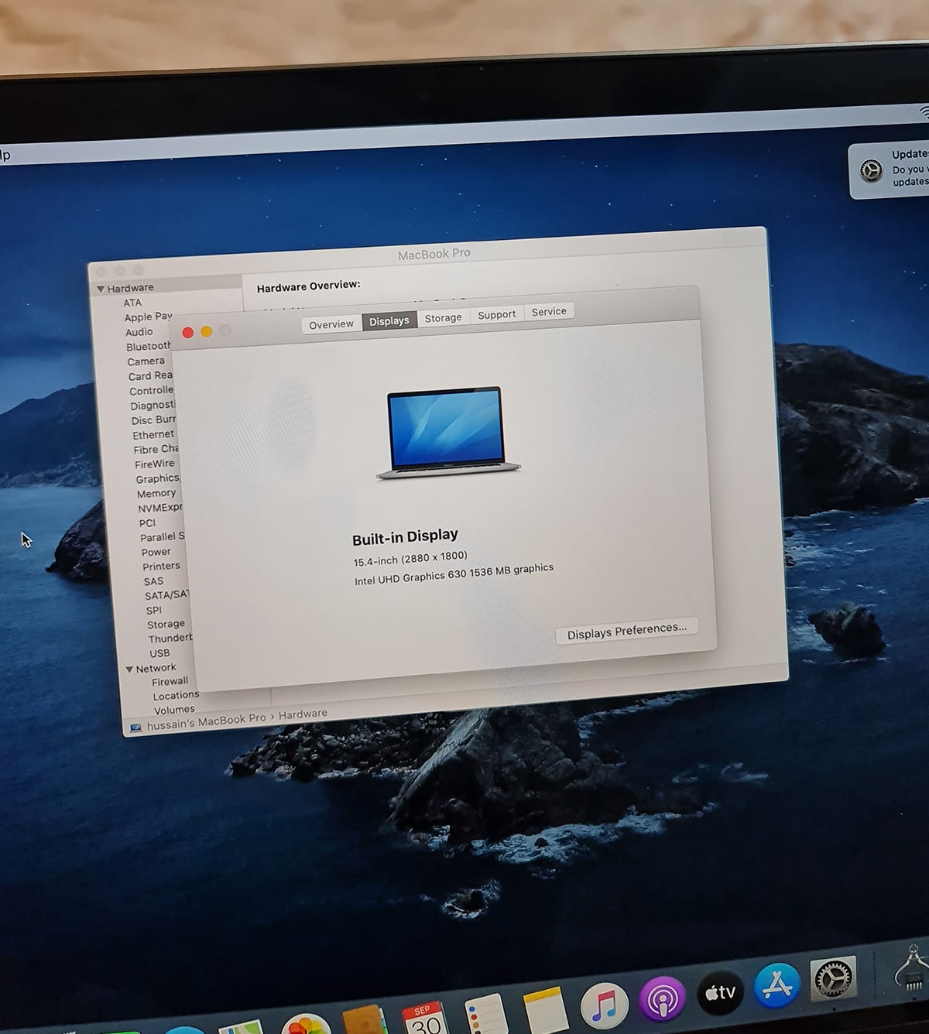Click "Hardware" in the bottom path bar
The width and height of the screenshot is (929, 1034).
(x=303, y=714)
